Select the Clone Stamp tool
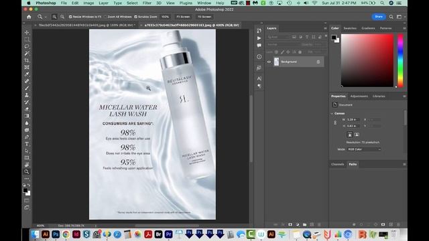429x241 pixels. [x=27, y=95]
